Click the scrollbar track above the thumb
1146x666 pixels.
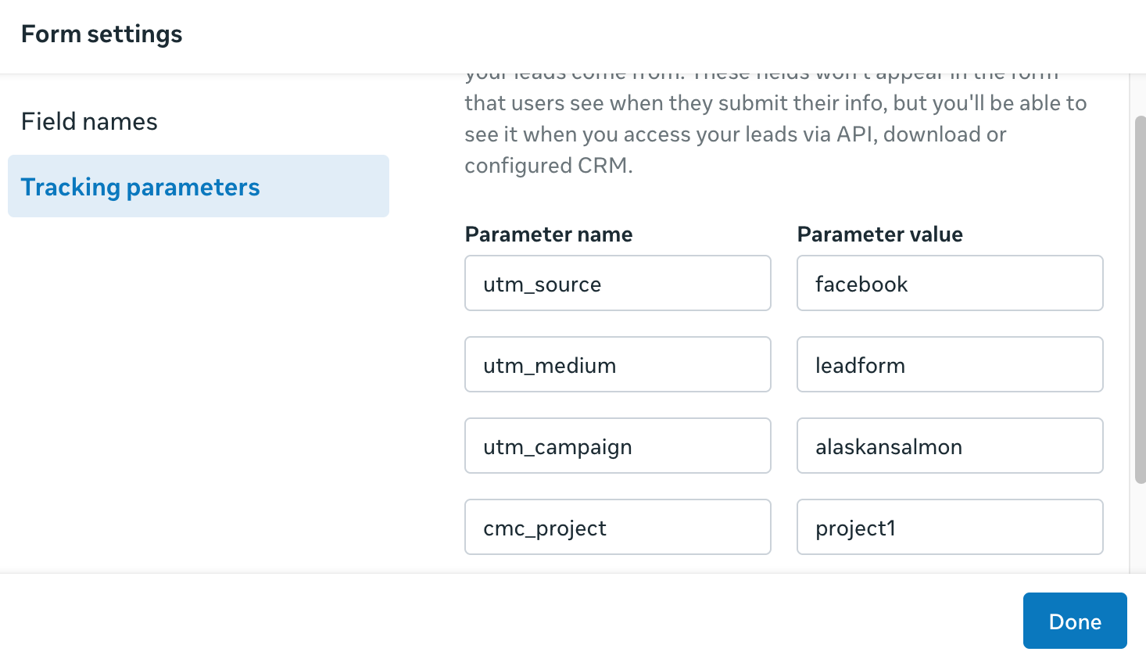point(1140,94)
